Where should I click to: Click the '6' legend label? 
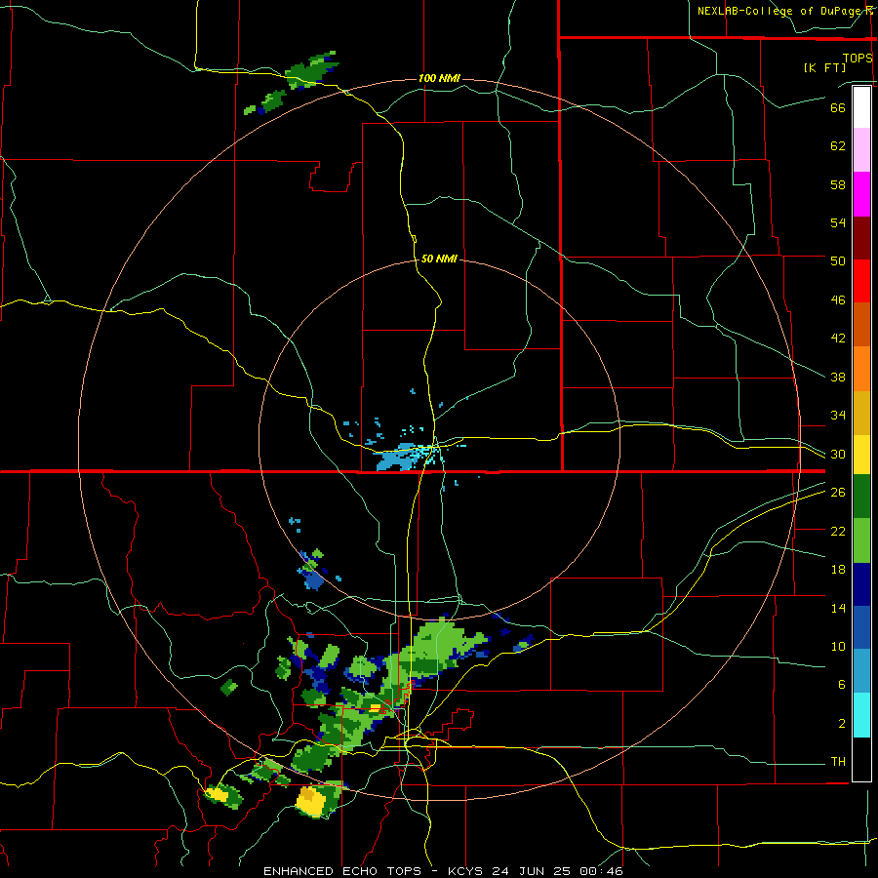click(842, 685)
